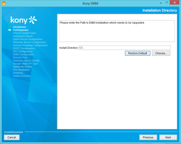Click the Kony logo in sidebar
The image size is (181, 144).
pyautogui.click(x=24, y=20)
